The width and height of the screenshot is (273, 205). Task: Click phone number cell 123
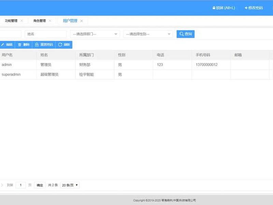coord(172,65)
